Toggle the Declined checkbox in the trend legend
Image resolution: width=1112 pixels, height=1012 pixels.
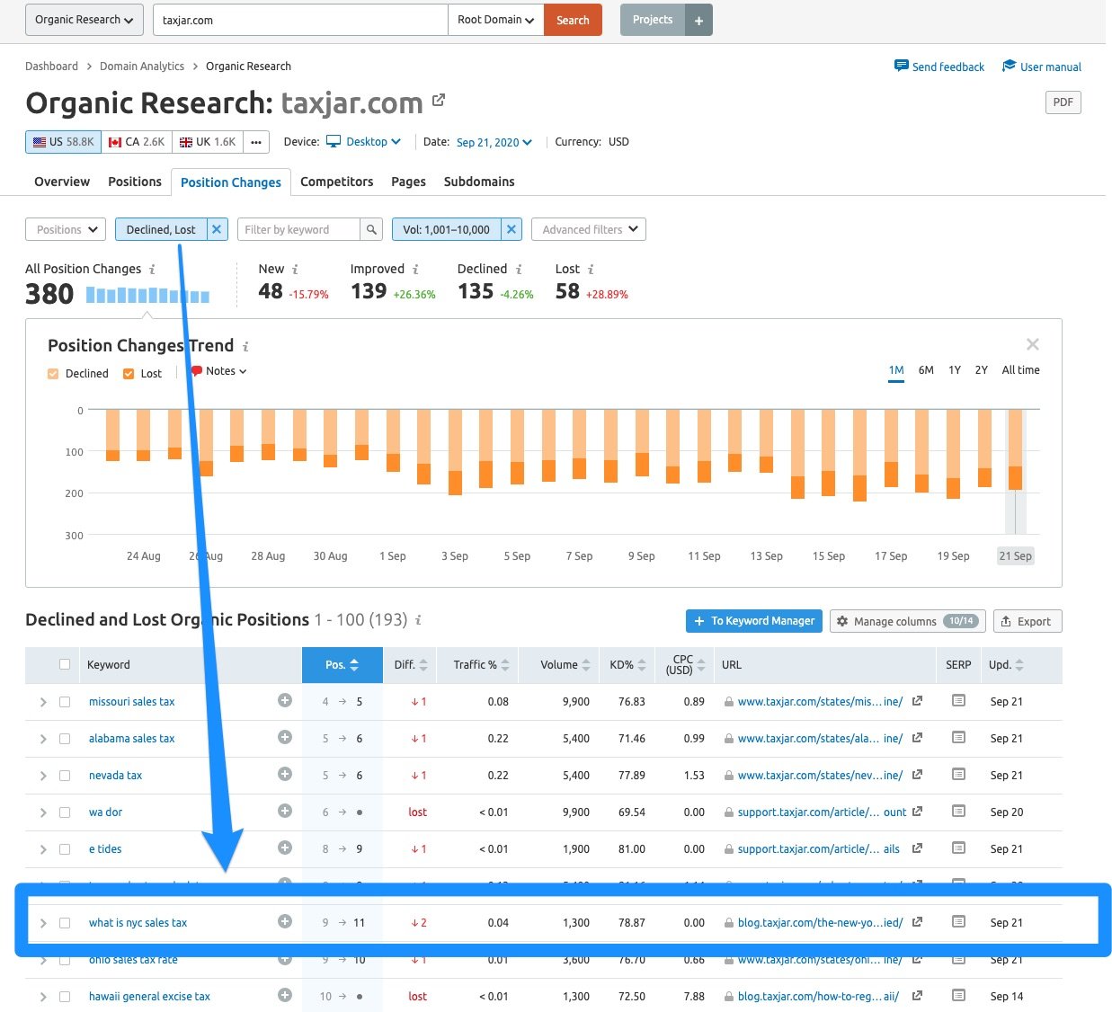click(x=53, y=373)
